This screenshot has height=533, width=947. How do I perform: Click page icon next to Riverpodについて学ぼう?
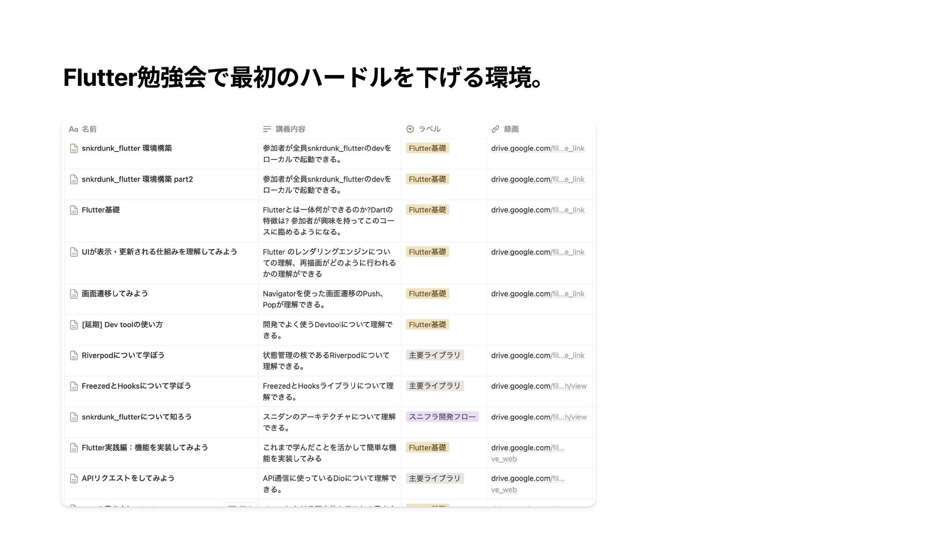point(74,356)
